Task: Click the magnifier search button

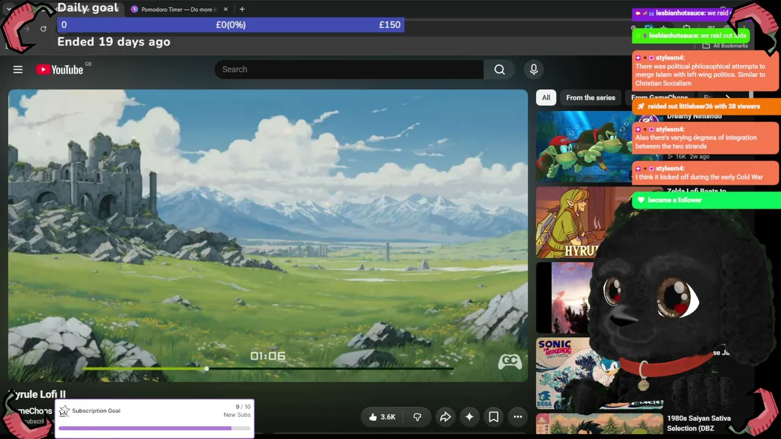Action: 499,70
